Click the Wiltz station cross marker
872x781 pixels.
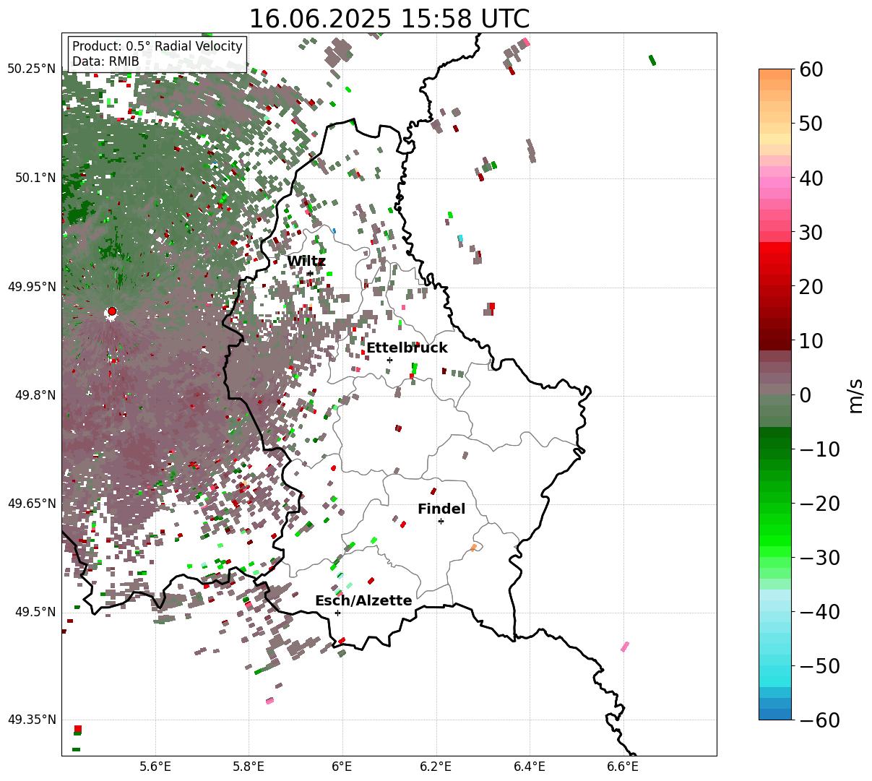click(310, 273)
